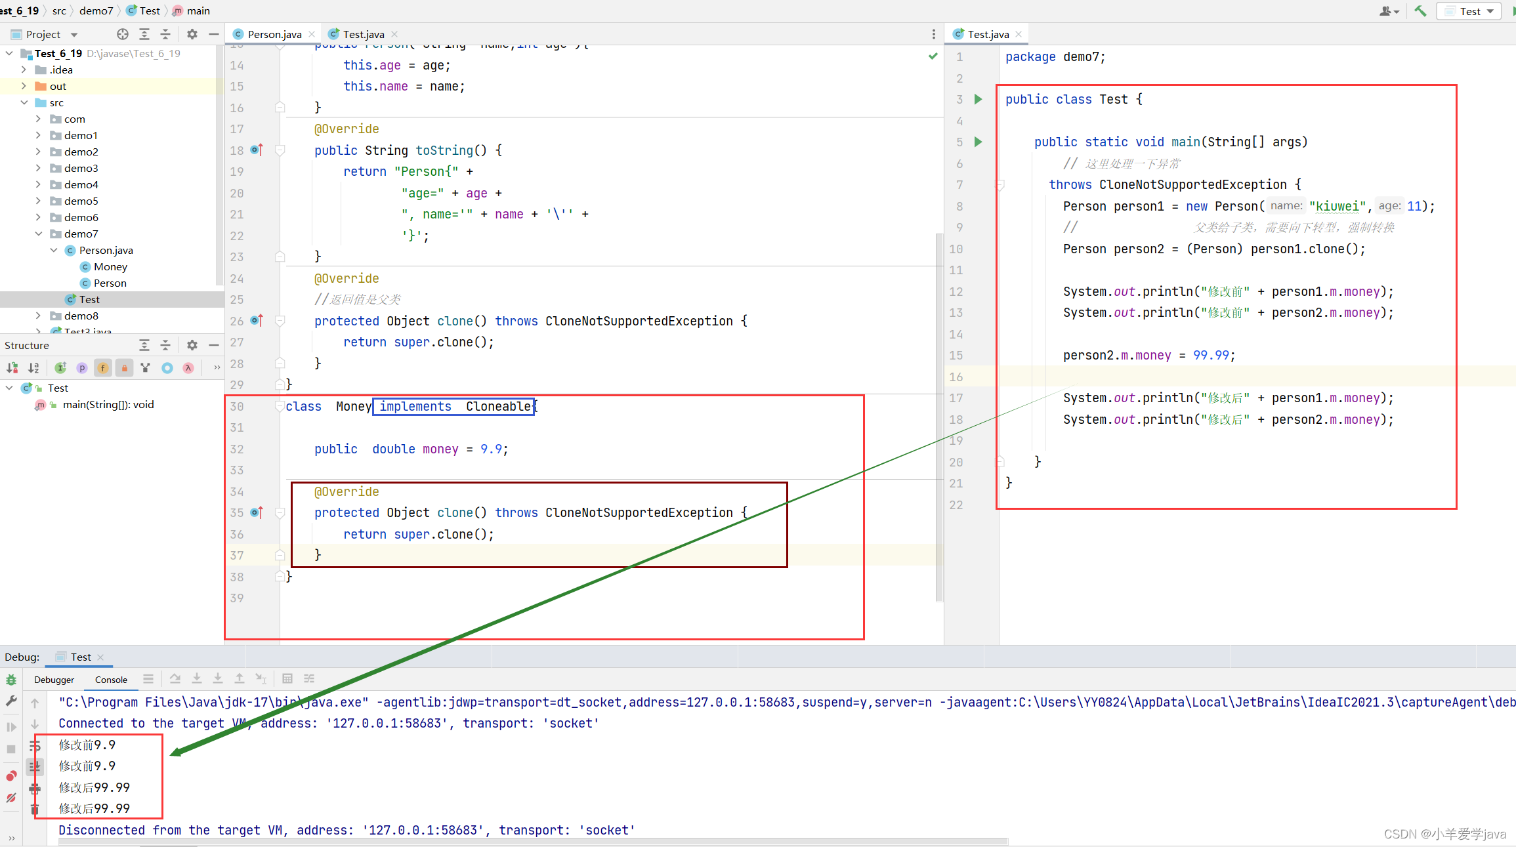The width and height of the screenshot is (1516, 847).
Task: Click the Mute Breakpoints icon
Action: tap(11, 798)
